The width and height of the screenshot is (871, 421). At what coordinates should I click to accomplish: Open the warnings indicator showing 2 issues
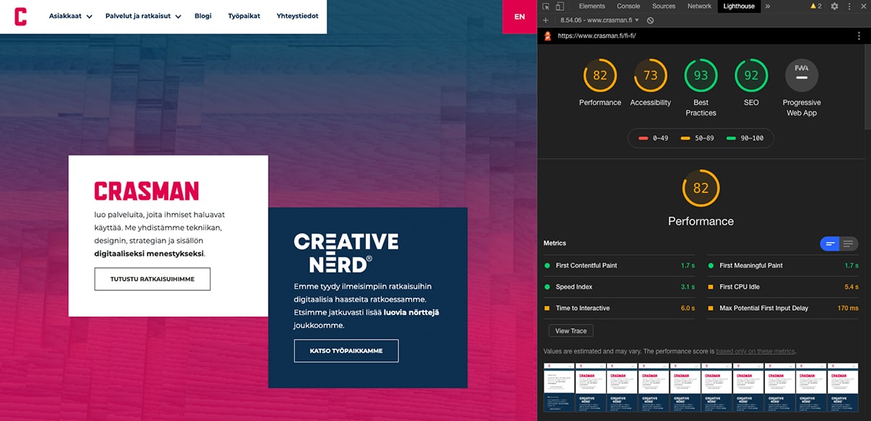[x=816, y=7]
